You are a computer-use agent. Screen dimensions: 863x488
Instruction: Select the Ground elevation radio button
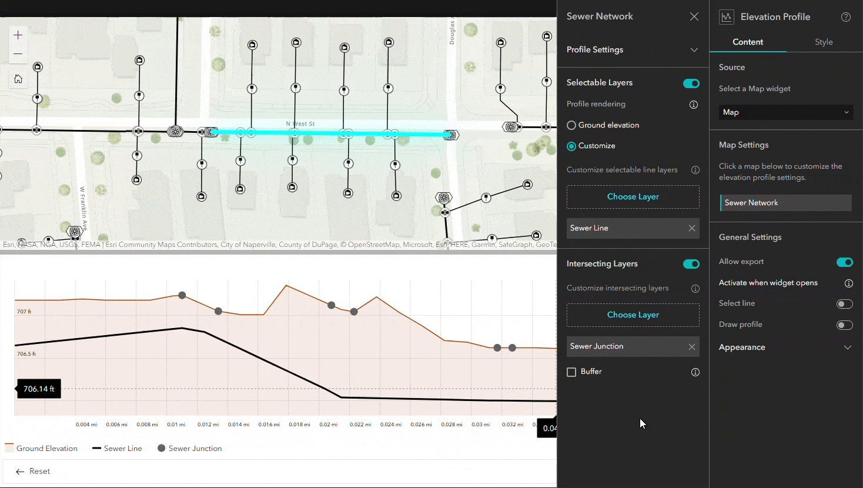(x=571, y=125)
